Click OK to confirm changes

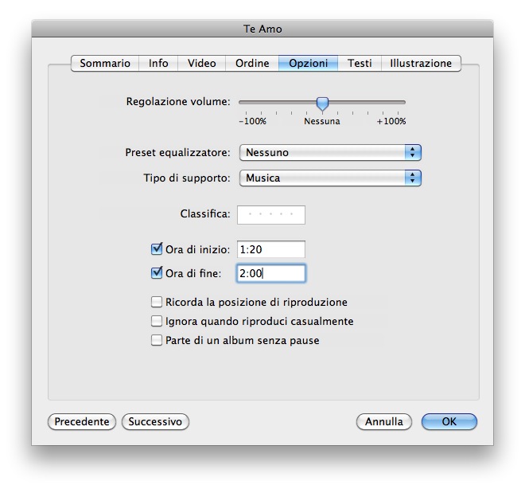tap(449, 422)
